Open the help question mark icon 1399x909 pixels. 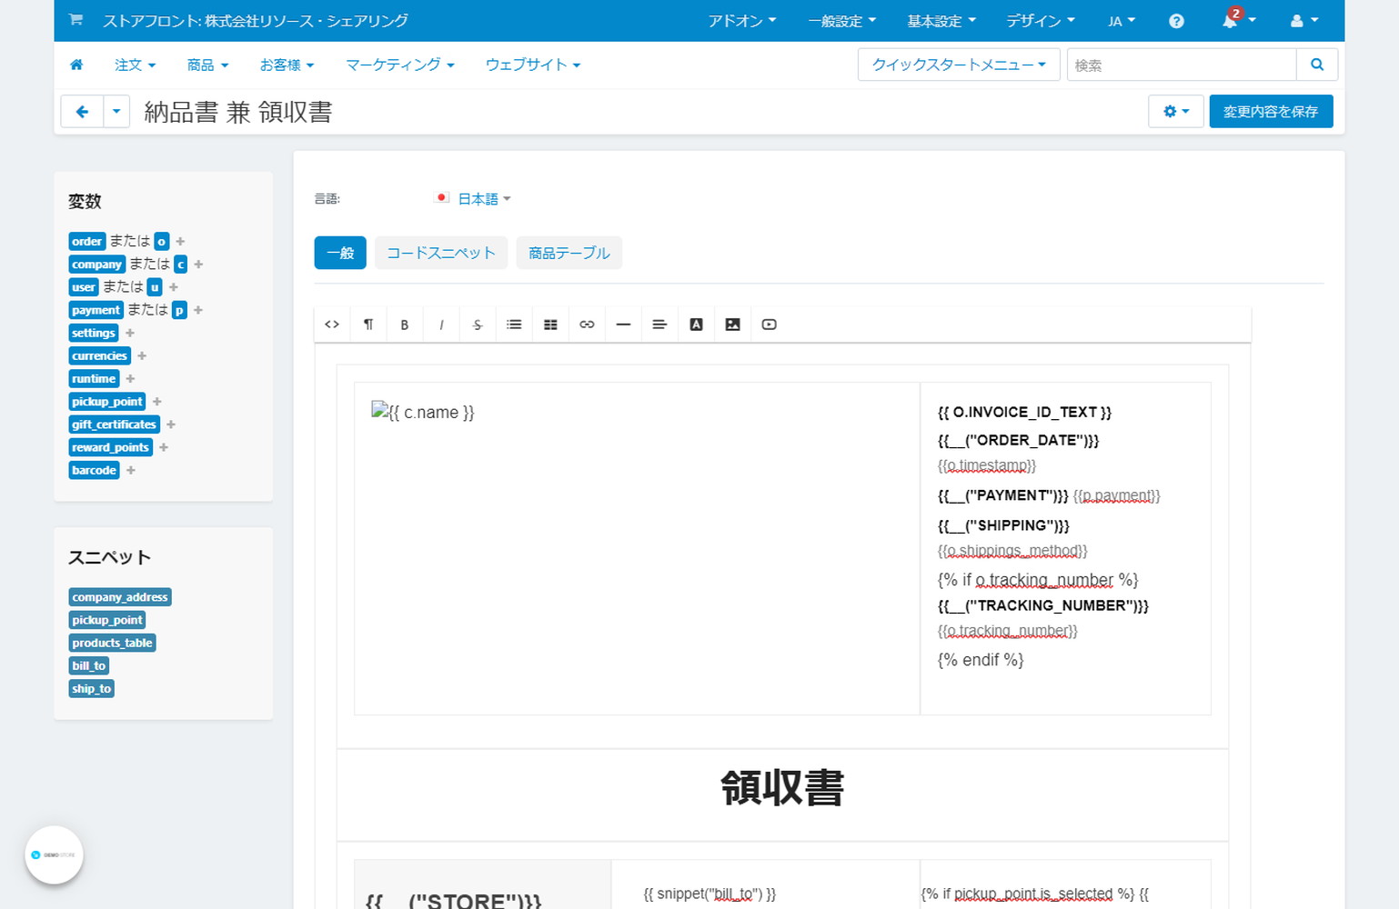point(1176,21)
